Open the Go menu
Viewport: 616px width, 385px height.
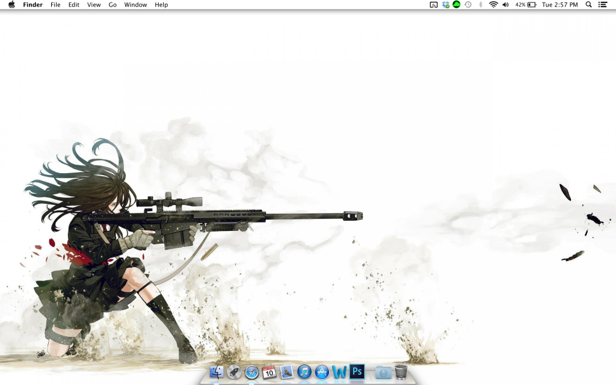coord(112,5)
